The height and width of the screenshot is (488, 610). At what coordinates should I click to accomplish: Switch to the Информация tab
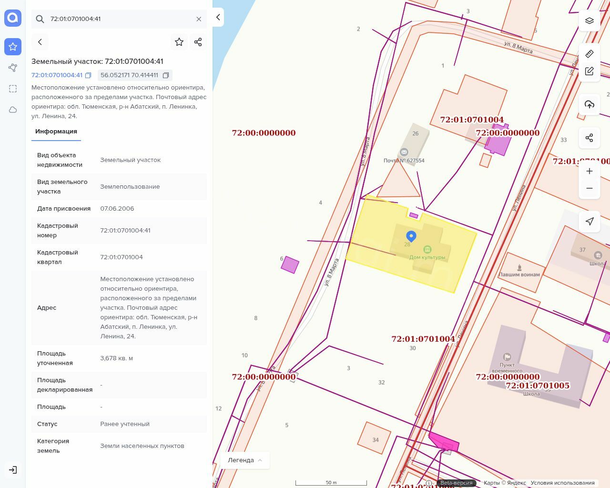pyautogui.click(x=56, y=132)
